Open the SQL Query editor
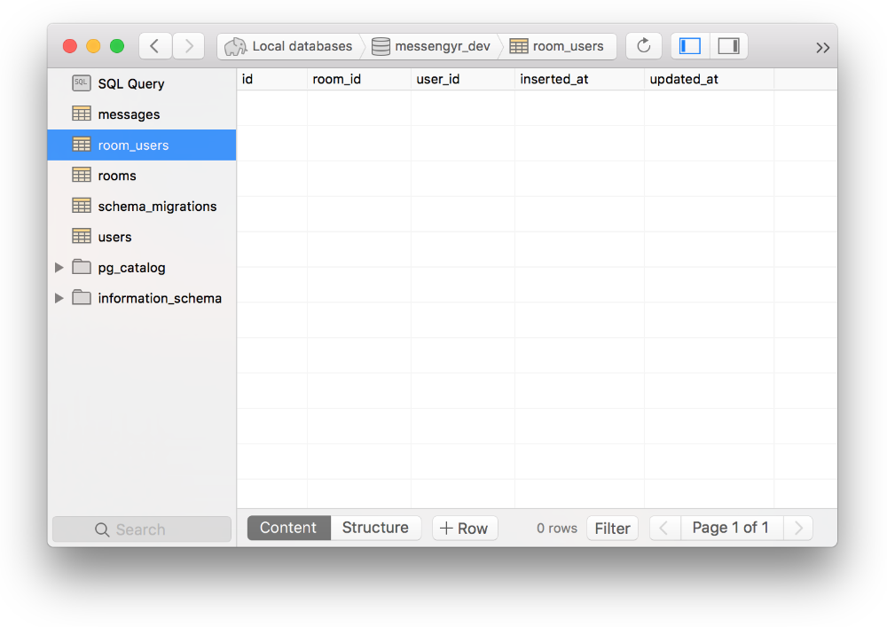Screen dimensions: 887x627 click(x=130, y=83)
